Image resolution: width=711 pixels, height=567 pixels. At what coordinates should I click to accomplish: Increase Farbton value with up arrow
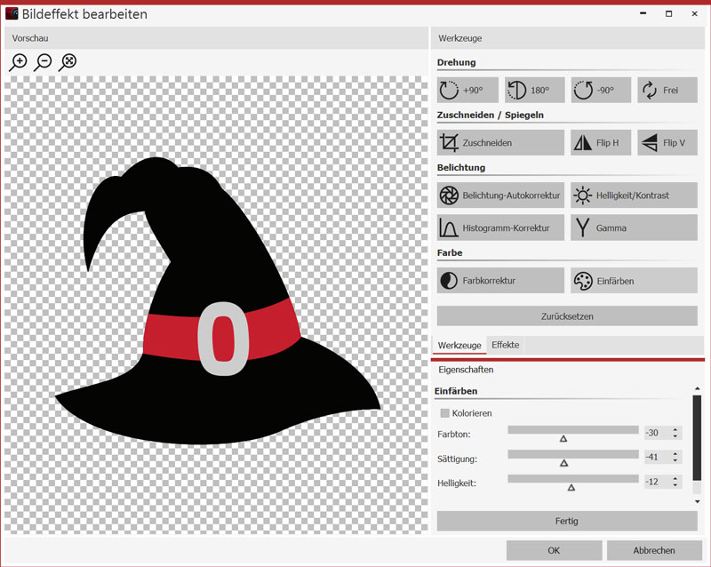pos(675,430)
